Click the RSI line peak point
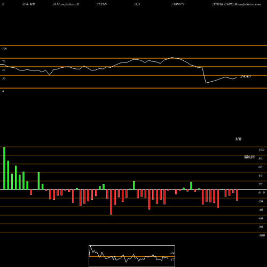This screenshot has height=267, width=267. (x=172, y=58)
